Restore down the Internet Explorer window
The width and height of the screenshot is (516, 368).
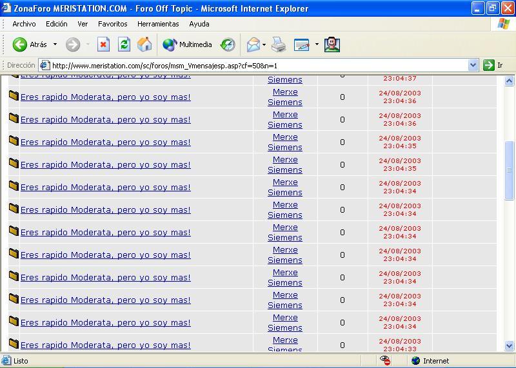point(493,8)
